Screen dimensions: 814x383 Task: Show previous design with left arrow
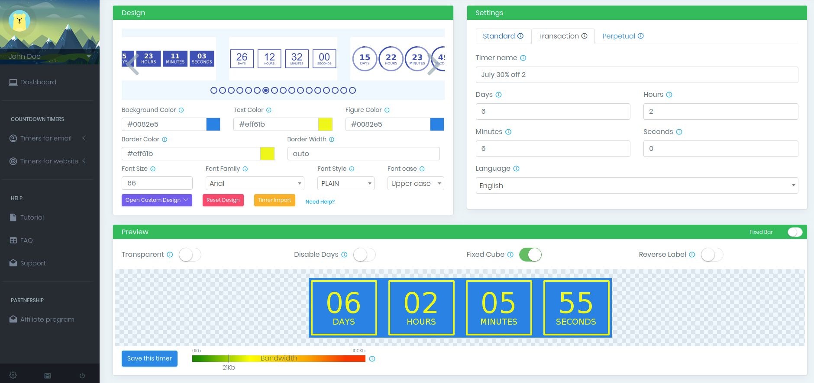coord(132,64)
